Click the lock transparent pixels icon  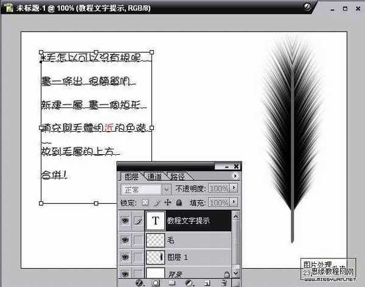(145, 202)
